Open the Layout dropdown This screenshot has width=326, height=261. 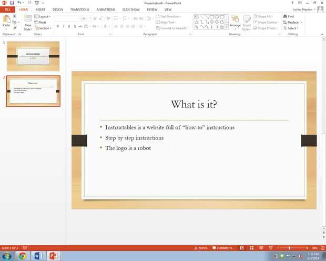pos(43,16)
